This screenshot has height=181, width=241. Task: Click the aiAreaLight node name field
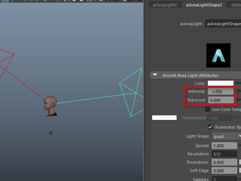click(x=223, y=24)
